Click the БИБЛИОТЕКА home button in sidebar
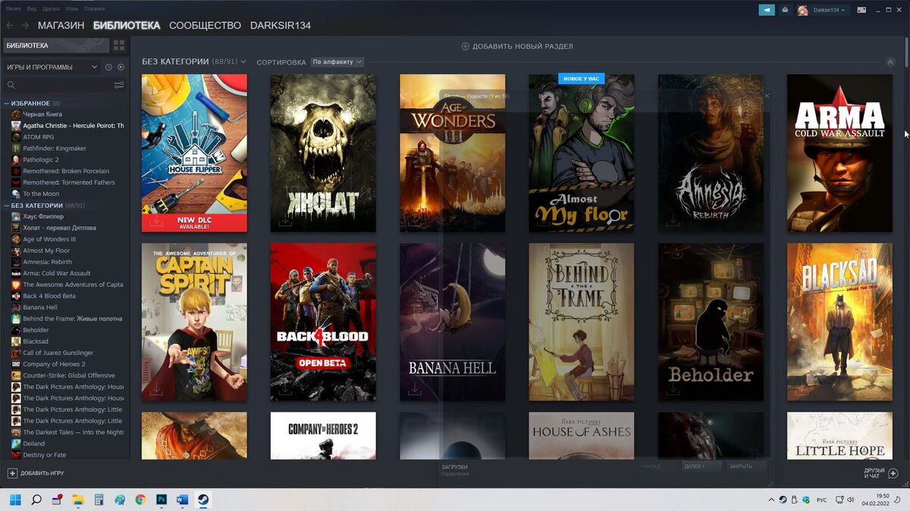This screenshot has height=511, width=910. point(57,45)
